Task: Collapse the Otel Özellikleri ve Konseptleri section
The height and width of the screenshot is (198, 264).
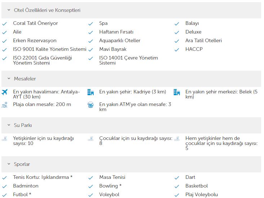Action: (9, 10)
